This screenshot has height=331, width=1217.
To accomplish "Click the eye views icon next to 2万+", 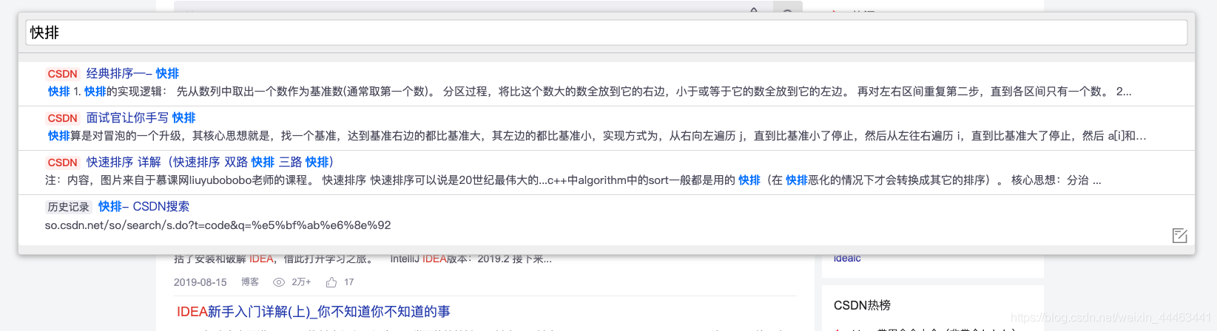I will click(x=279, y=282).
